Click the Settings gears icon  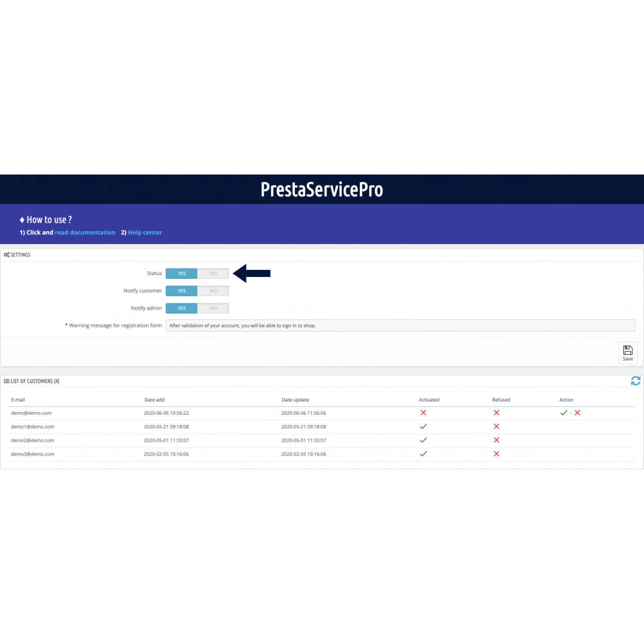[x=6, y=254]
